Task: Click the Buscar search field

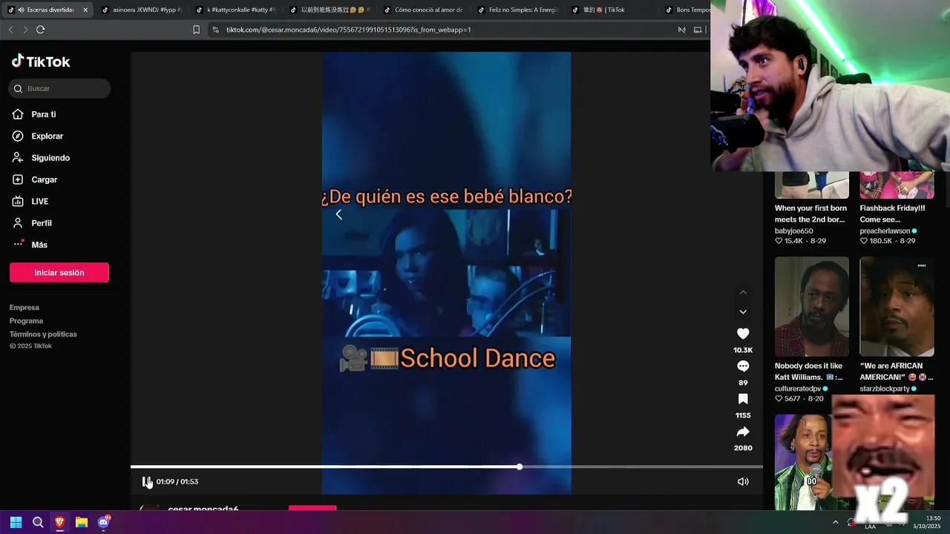Action: pyautogui.click(x=59, y=88)
